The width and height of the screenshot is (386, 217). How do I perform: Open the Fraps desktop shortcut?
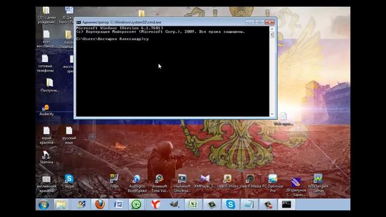[114, 181]
